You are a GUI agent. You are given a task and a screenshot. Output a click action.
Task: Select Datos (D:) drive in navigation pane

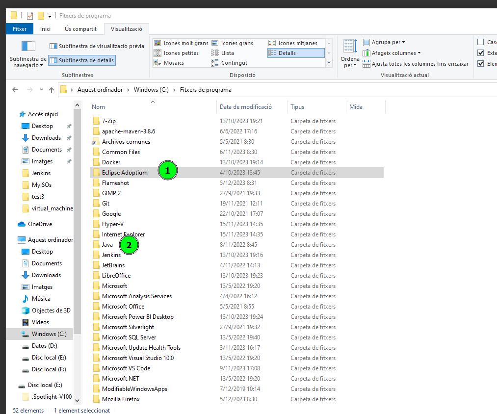tap(40, 345)
